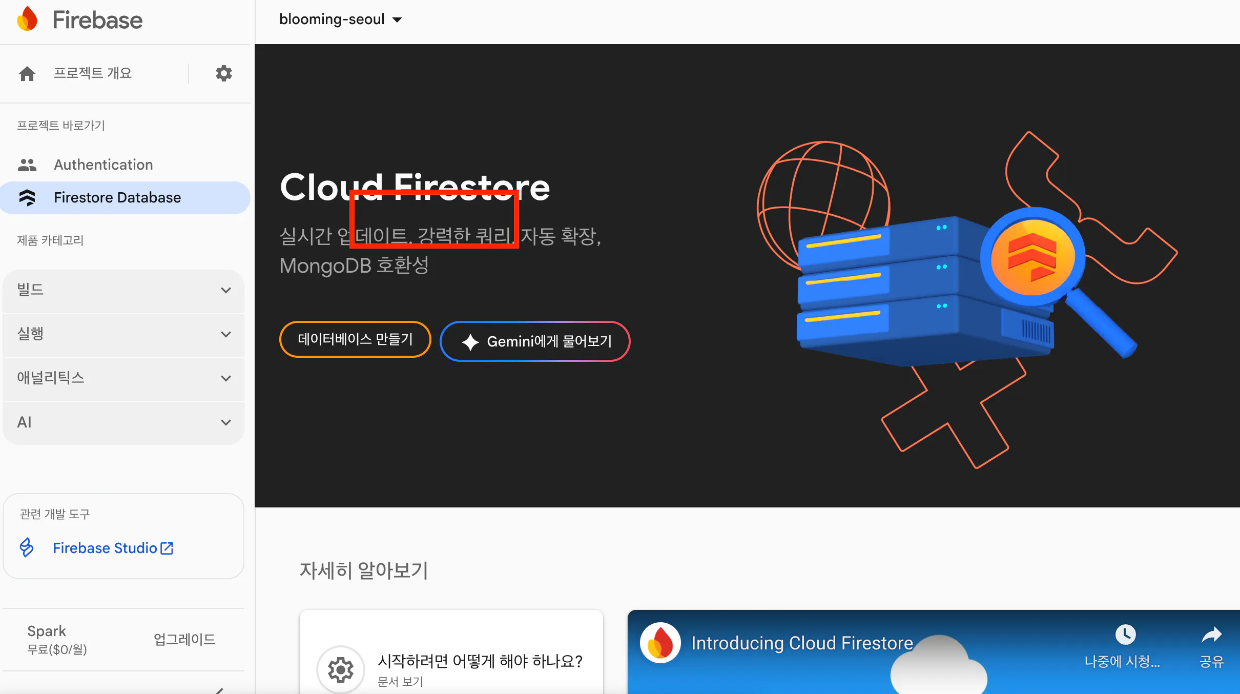Select Authentication in the sidebar
The width and height of the screenshot is (1240, 694).
click(104, 165)
